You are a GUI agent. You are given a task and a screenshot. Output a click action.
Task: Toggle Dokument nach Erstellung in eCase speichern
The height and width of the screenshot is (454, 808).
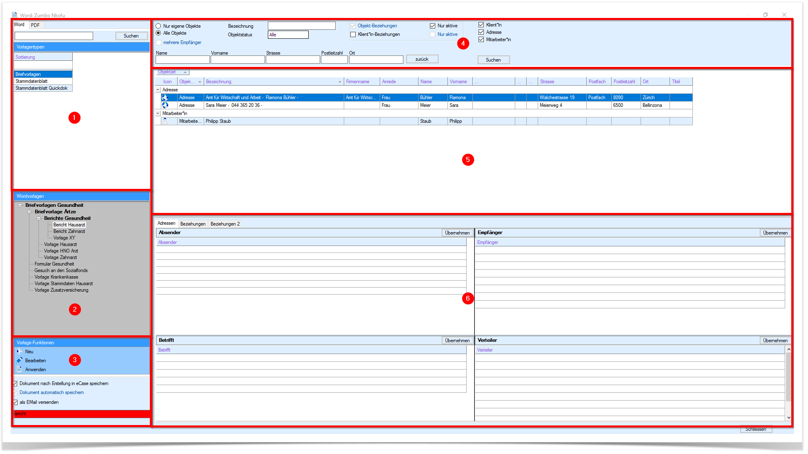click(x=15, y=383)
